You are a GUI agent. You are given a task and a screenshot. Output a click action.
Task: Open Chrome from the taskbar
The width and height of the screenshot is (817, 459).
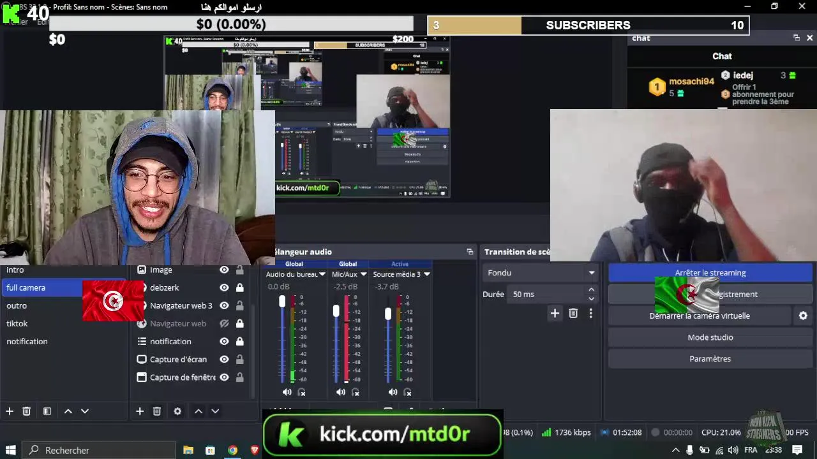(x=233, y=450)
